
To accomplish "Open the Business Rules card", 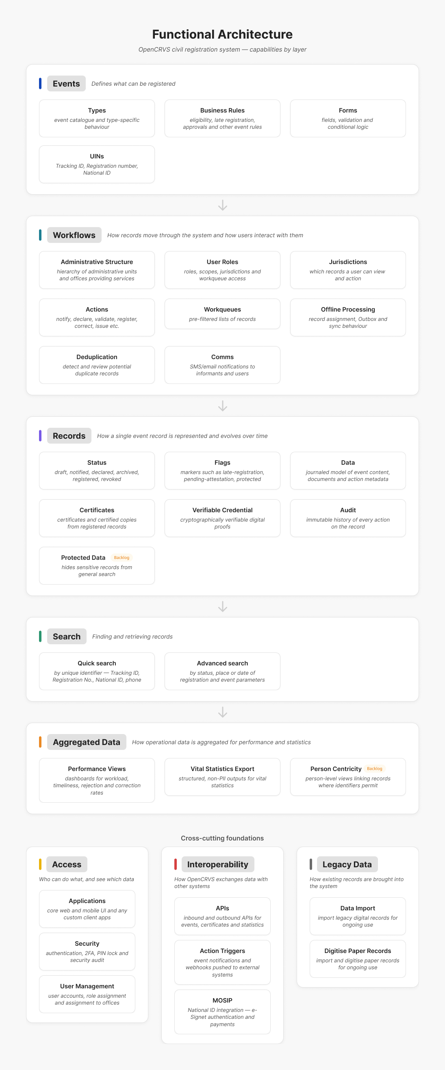I will tap(222, 118).
